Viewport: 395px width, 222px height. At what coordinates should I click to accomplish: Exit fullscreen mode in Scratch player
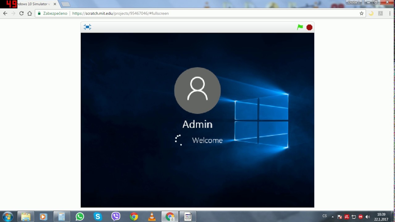[87, 27]
